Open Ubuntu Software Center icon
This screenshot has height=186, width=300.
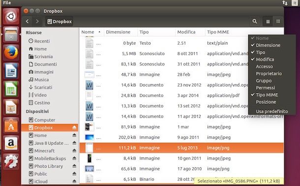point(11,125)
